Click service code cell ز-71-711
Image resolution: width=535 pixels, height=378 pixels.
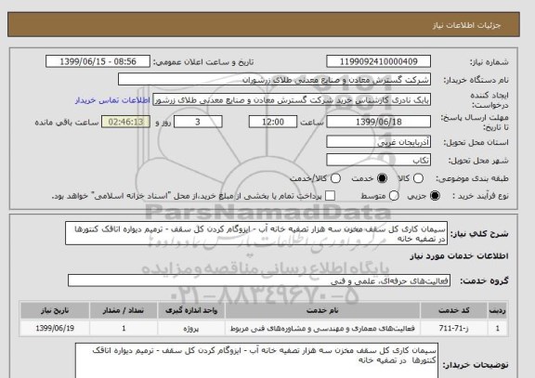click(454, 328)
